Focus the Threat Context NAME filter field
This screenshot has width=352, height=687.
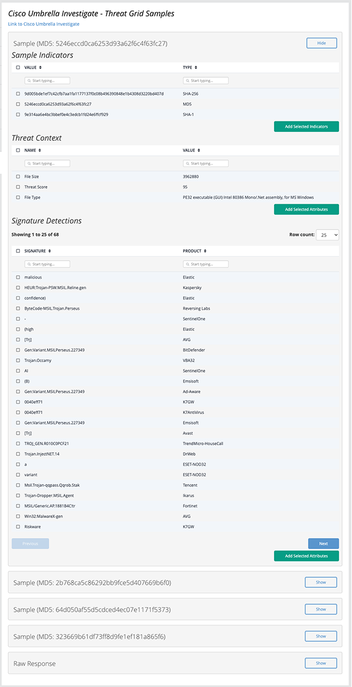point(48,164)
